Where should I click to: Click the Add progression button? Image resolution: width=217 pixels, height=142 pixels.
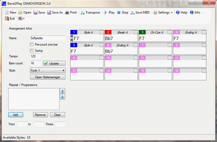[x=16, y=115]
